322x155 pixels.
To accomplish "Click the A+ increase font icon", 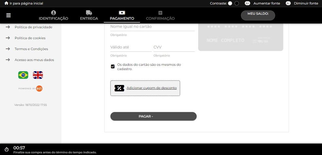I will pos(247,3).
